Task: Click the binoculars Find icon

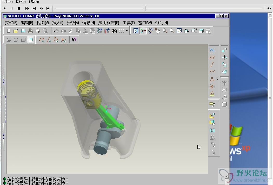Action: [114, 31]
